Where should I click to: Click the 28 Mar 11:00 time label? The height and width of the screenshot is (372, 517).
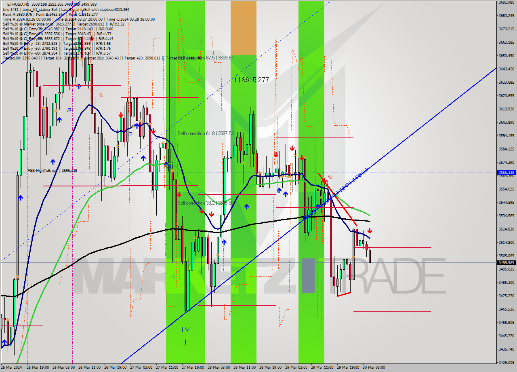pos(244,368)
